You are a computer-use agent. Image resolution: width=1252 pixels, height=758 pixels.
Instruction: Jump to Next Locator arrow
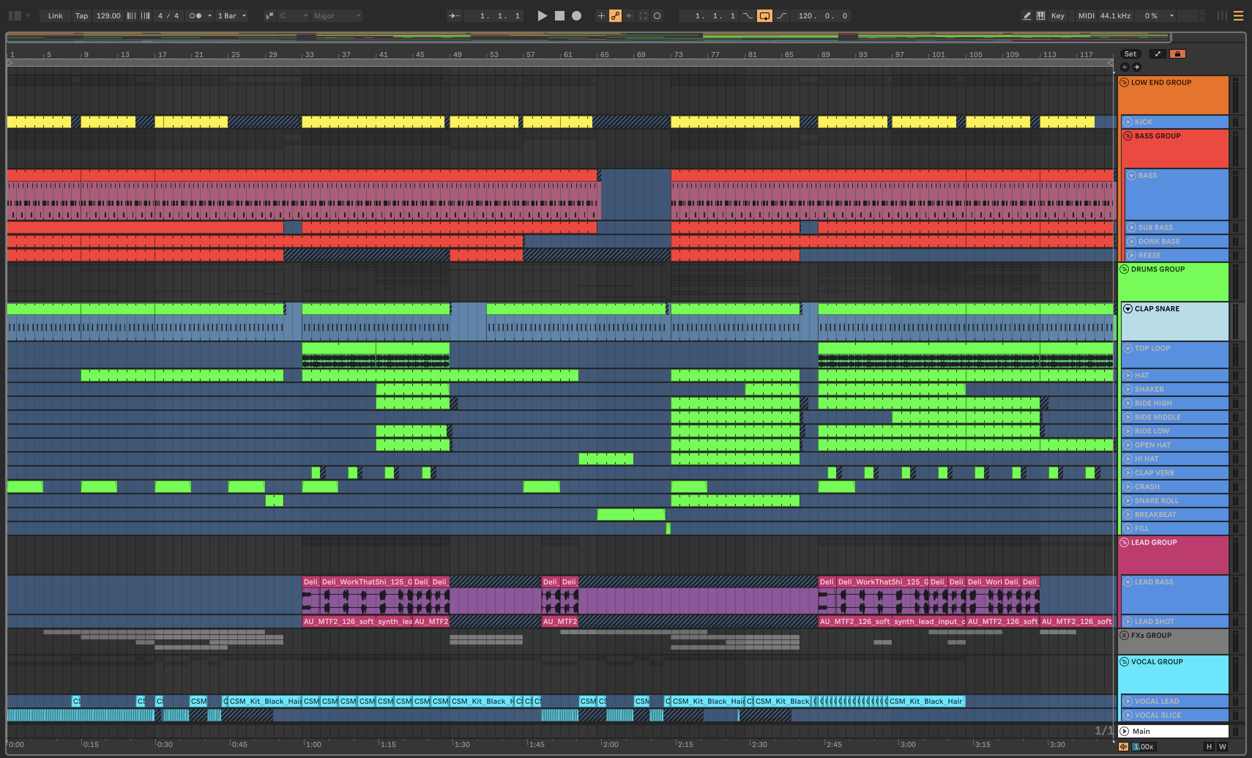coord(1137,67)
